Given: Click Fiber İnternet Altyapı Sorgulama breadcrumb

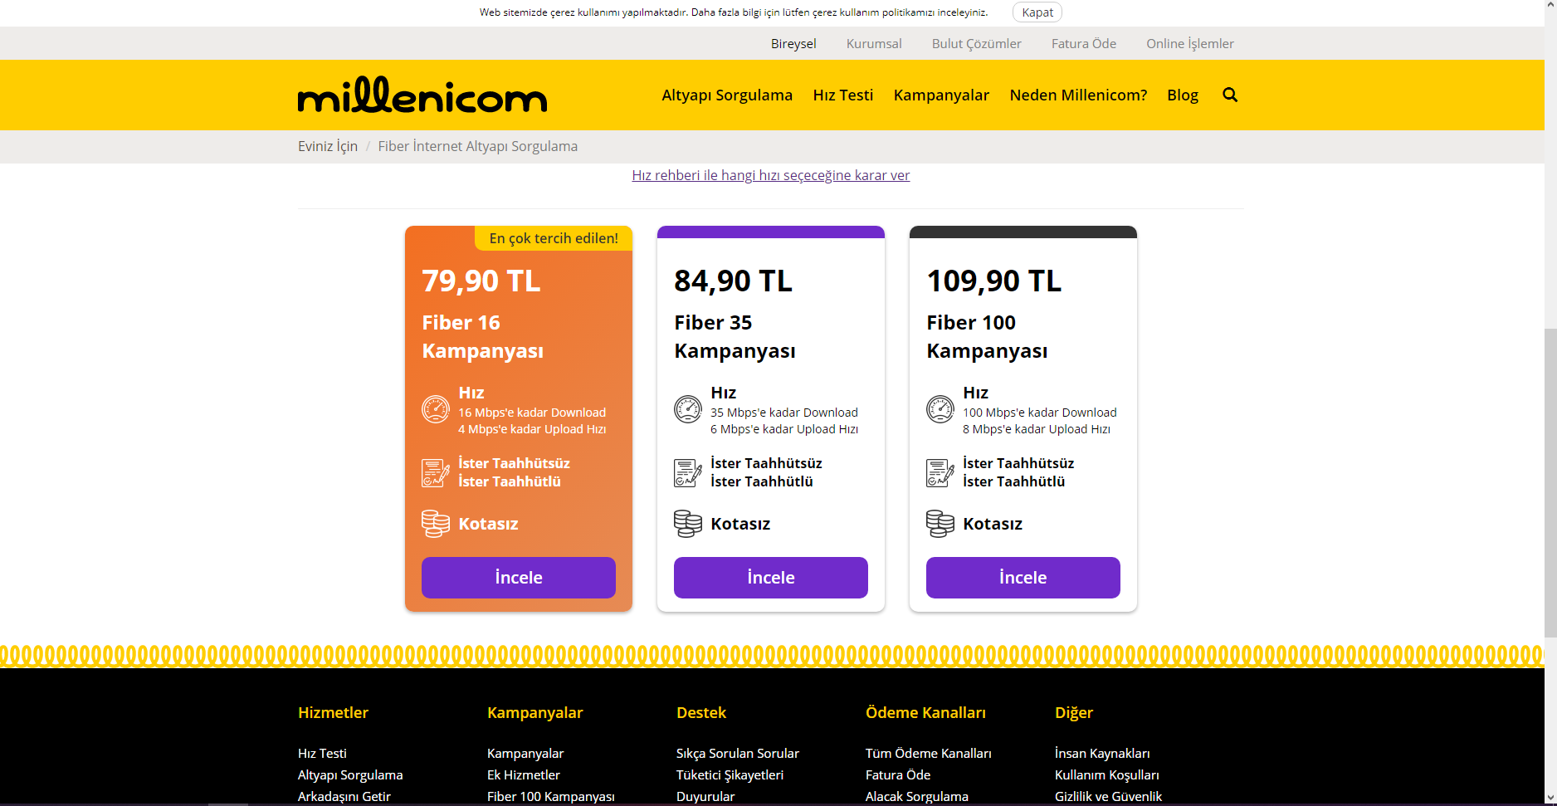Looking at the screenshot, I should point(478,146).
